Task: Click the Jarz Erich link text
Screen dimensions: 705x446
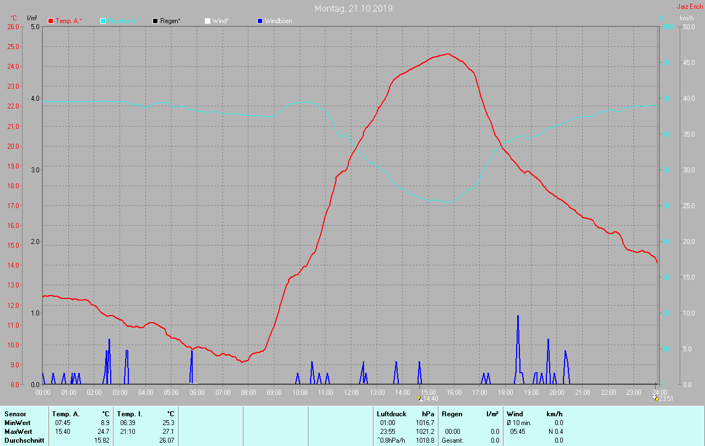Action: click(690, 7)
